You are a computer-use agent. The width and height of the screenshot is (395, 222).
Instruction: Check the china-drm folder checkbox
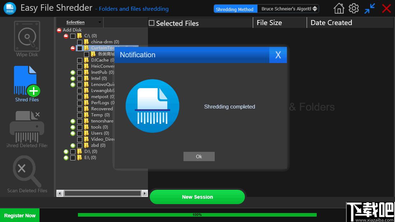pos(80,42)
